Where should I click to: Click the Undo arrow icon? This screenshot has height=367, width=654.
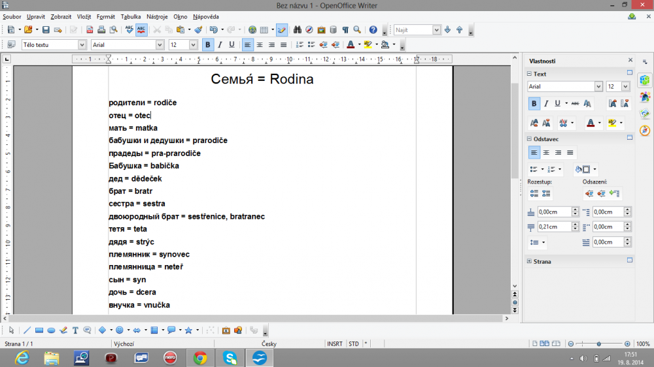click(x=214, y=30)
